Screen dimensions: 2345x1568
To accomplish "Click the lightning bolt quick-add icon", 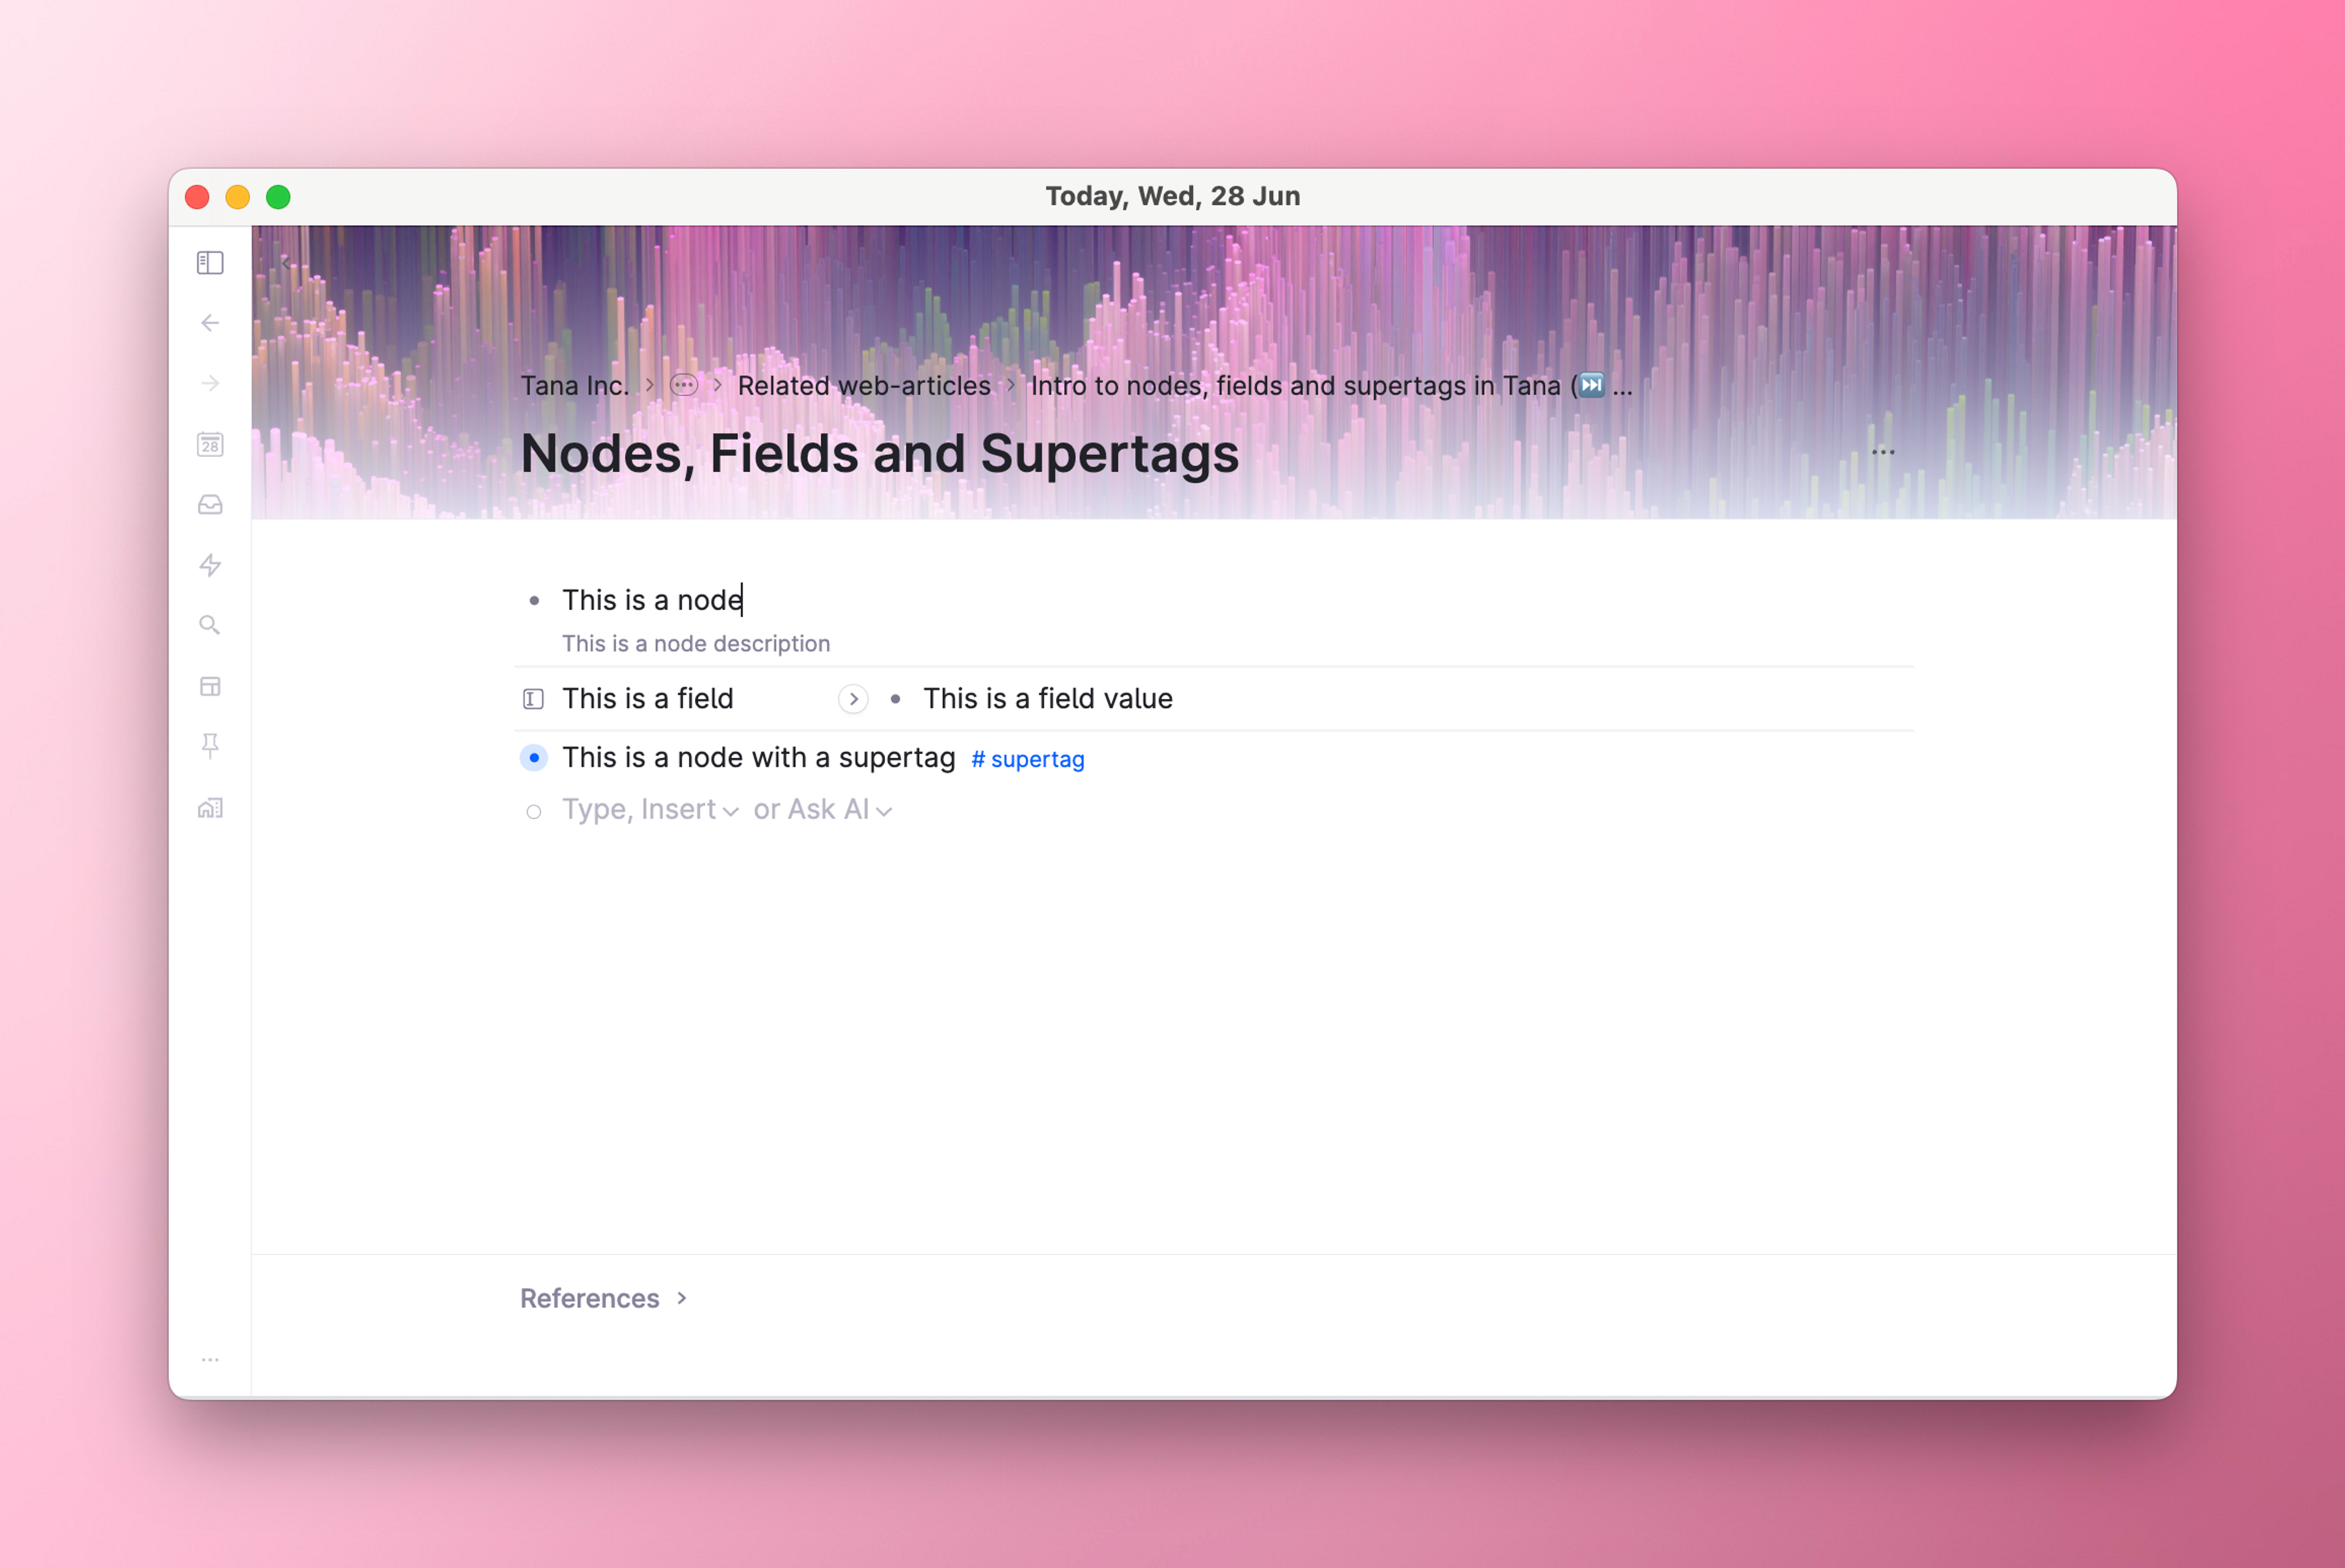I will pos(210,565).
